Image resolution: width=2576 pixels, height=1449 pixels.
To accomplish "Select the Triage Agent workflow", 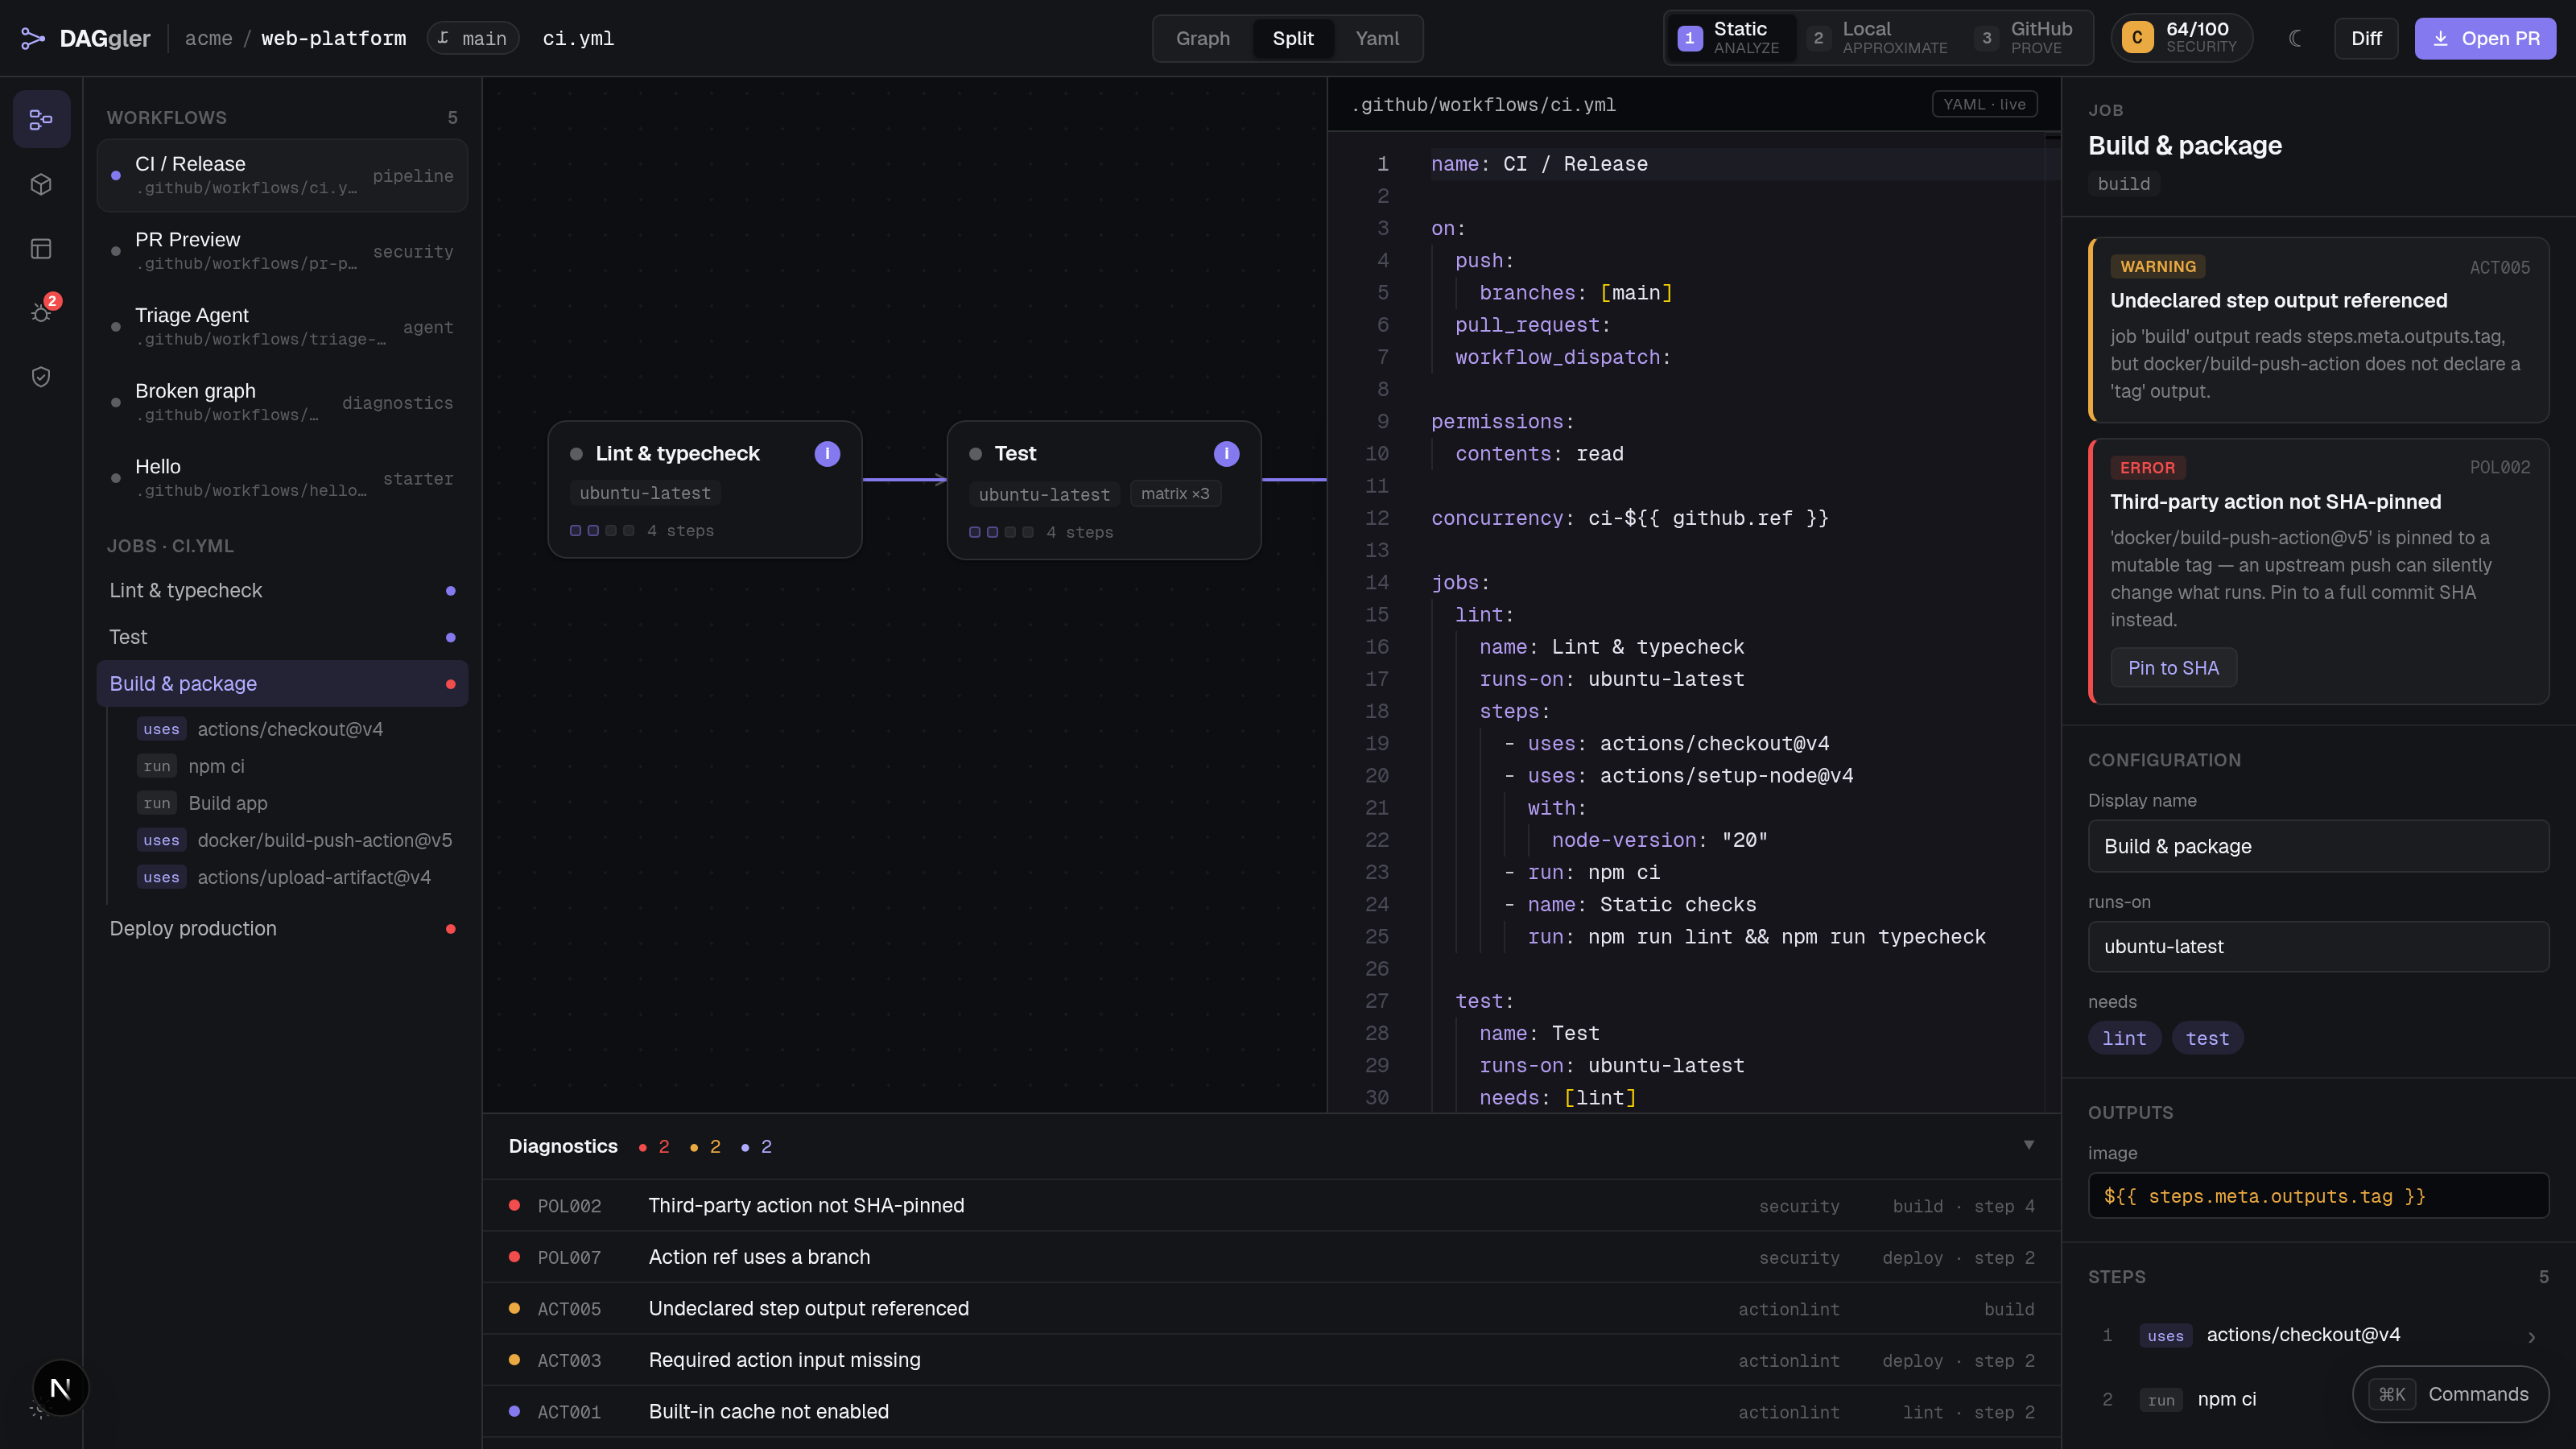I will 282,326.
